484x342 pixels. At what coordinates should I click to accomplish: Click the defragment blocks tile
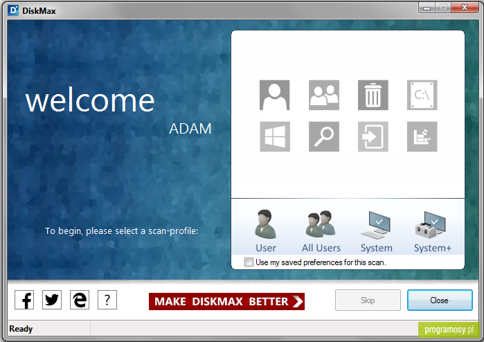coord(422,136)
